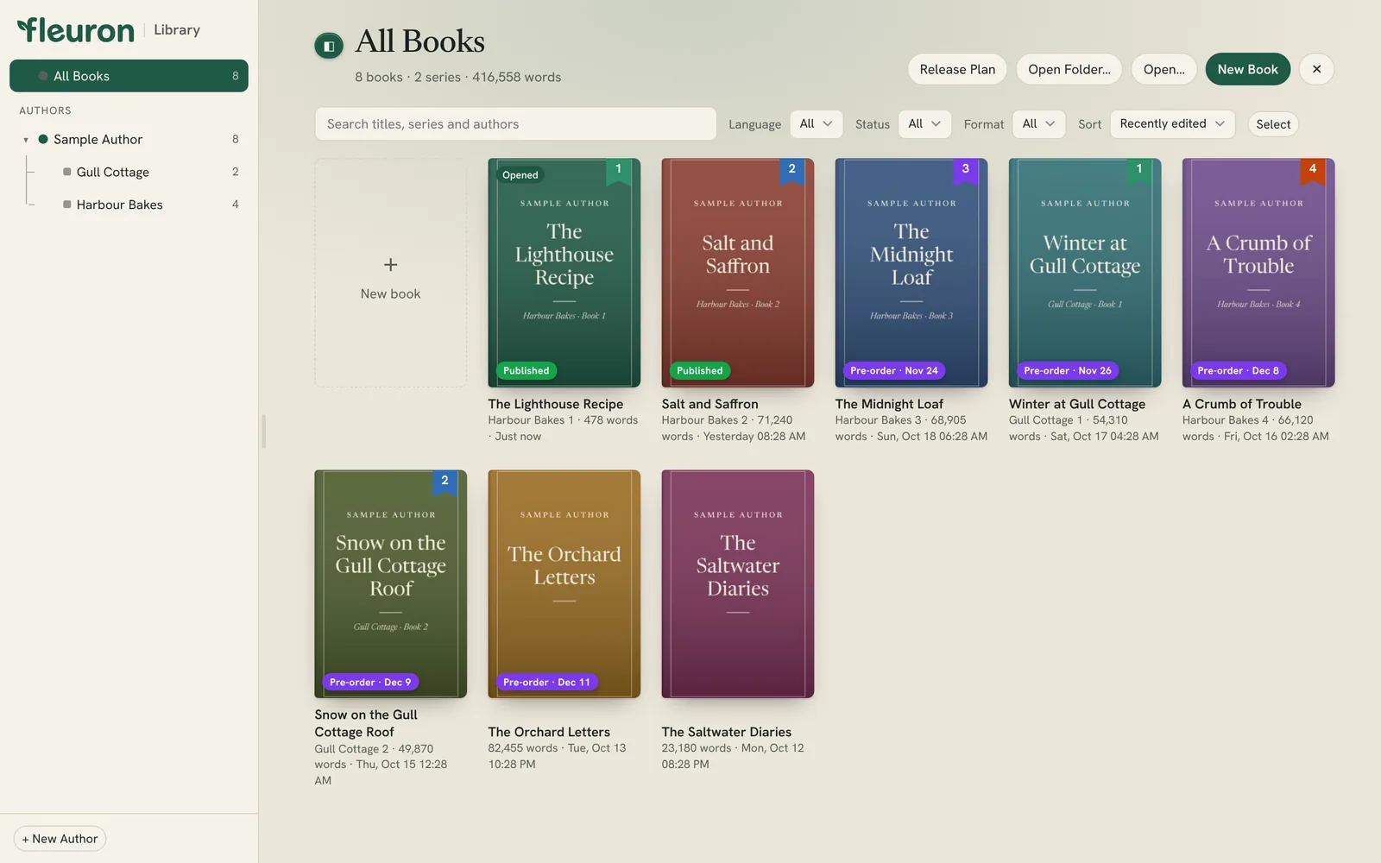Click the Pre-order · Dec 9 badge
Image resolution: width=1381 pixels, height=863 pixels.
pyautogui.click(x=370, y=682)
